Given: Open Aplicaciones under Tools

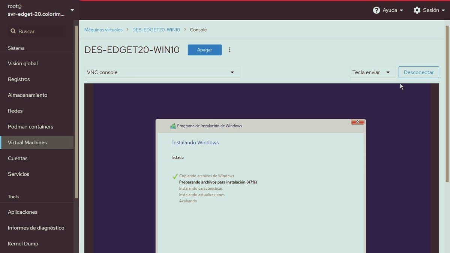Looking at the screenshot, I should click(x=37, y=212).
